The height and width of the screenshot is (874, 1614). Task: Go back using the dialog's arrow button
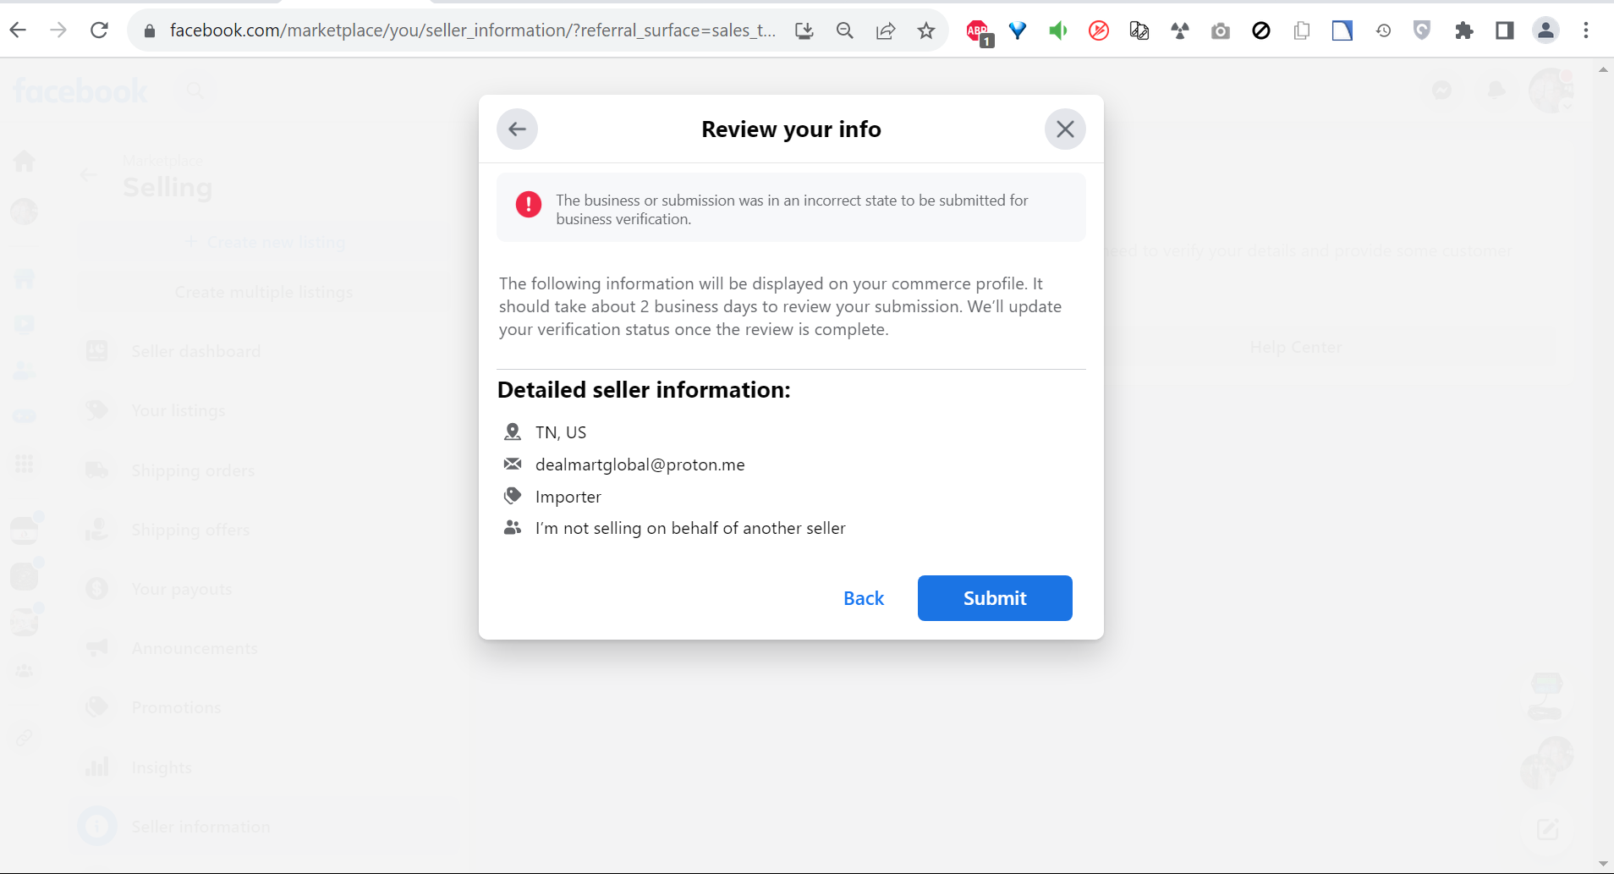point(518,129)
